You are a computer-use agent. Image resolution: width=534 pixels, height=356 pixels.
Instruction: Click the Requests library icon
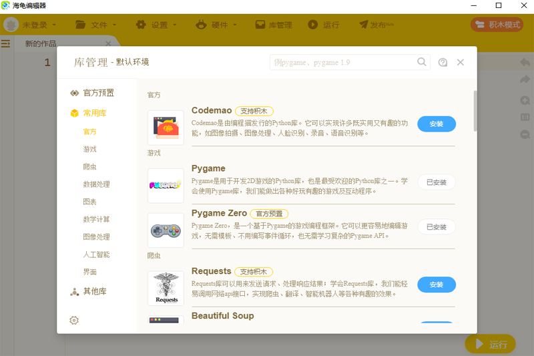point(166,289)
